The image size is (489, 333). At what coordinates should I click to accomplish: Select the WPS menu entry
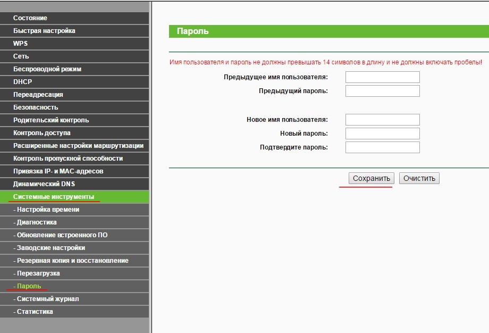click(74, 44)
